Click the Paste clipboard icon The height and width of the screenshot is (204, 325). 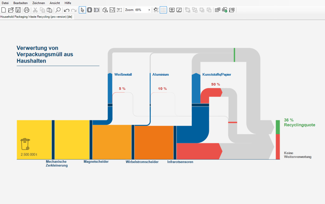coord(49,10)
